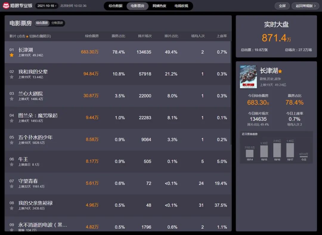Switch to 网播热度 tab

(x=159, y=6)
